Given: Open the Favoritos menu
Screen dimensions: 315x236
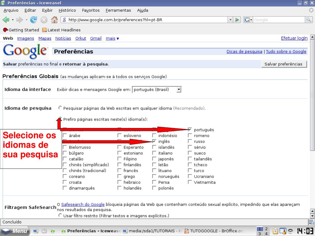Looking at the screenshot, I should click(91, 10).
